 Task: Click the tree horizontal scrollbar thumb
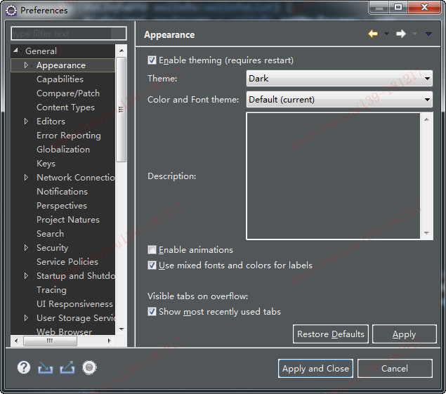click(x=50, y=341)
